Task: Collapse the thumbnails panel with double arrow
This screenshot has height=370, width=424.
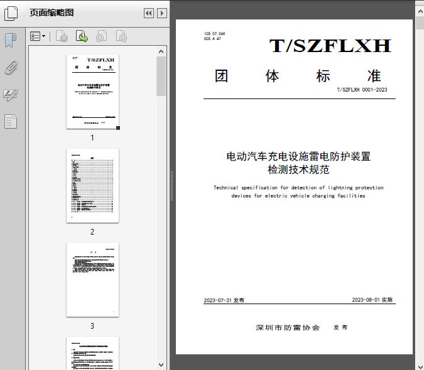Action: click(x=149, y=13)
